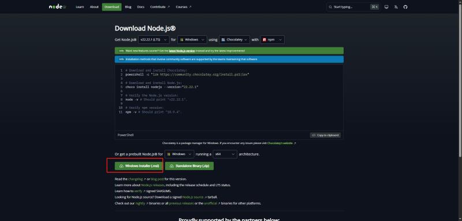462x221 pixels.
Task: Expand the x64 architecture dropdown
Action: [225, 154]
